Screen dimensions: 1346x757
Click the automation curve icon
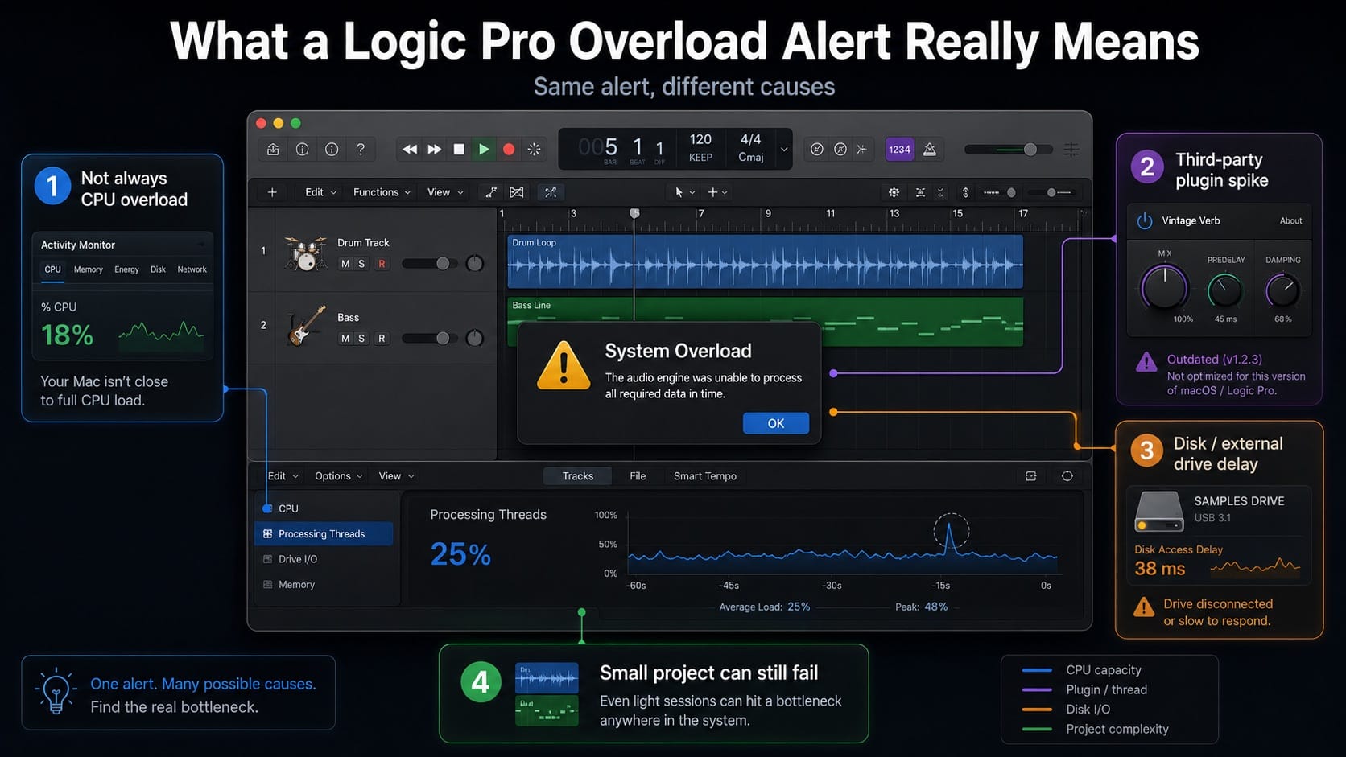point(491,192)
